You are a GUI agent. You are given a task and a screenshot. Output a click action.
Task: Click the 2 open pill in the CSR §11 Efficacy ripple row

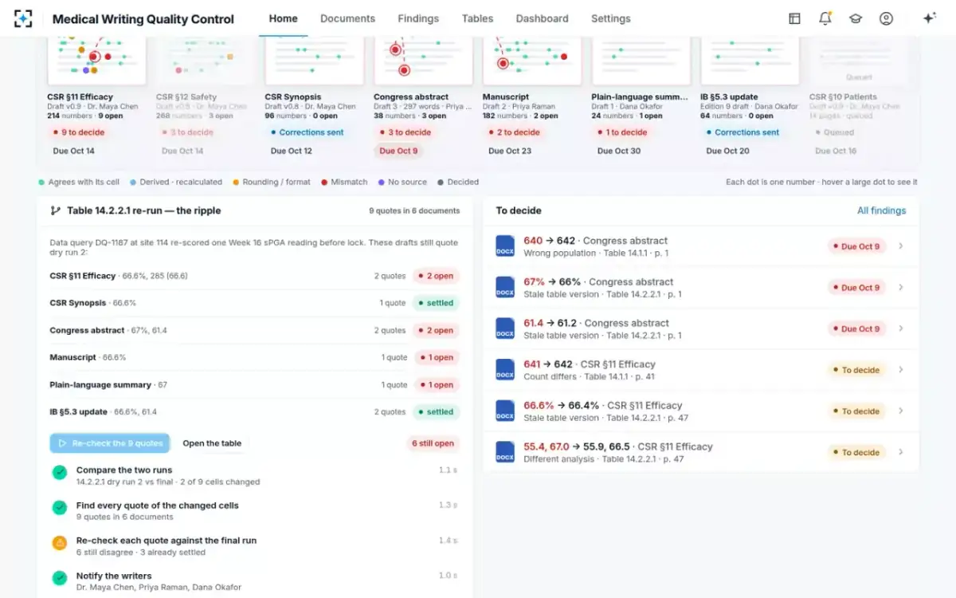[x=437, y=276]
